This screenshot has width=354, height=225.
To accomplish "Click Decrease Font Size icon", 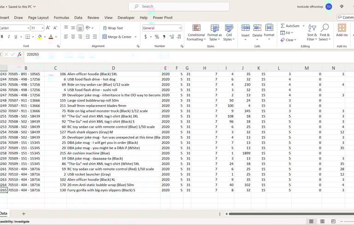I will pos(55,28).
